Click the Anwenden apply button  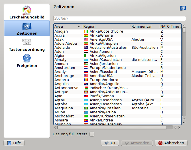tap(137, 143)
